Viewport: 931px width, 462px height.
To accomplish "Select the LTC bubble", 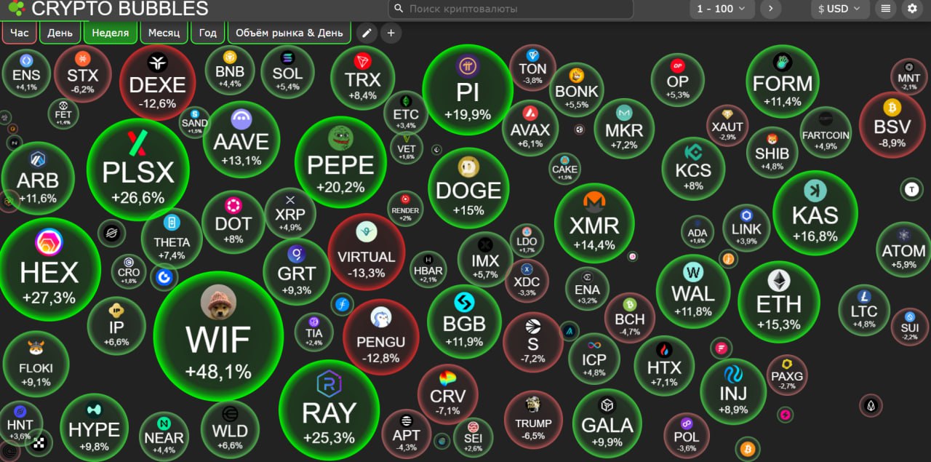I will pyautogui.click(x=864, y=311).
